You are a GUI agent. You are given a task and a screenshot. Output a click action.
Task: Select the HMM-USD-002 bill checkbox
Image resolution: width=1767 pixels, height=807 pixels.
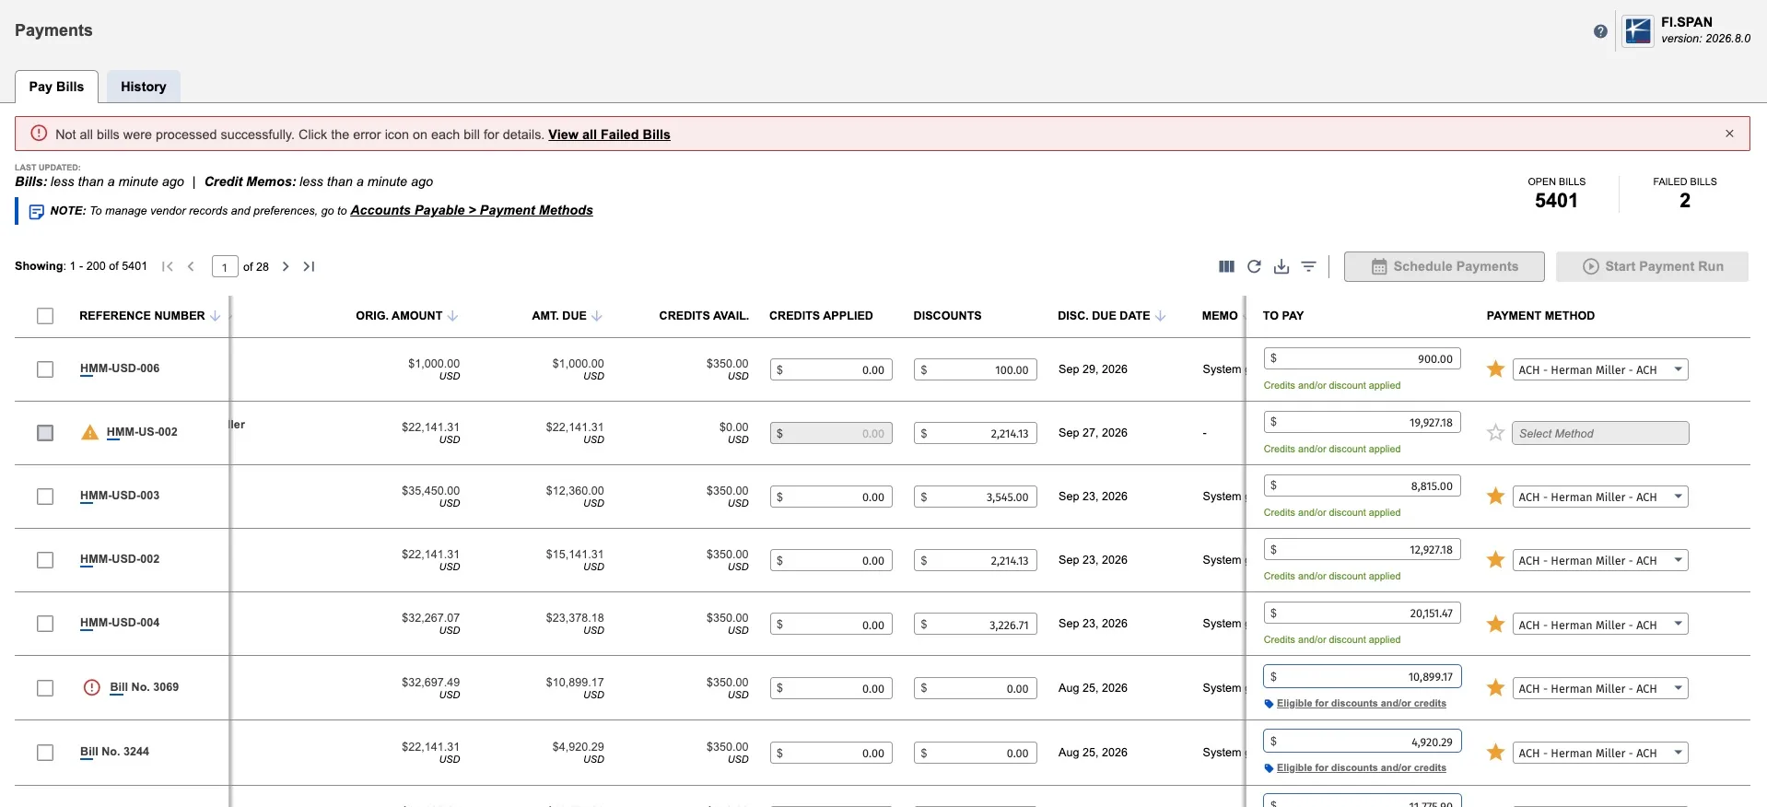45,560
